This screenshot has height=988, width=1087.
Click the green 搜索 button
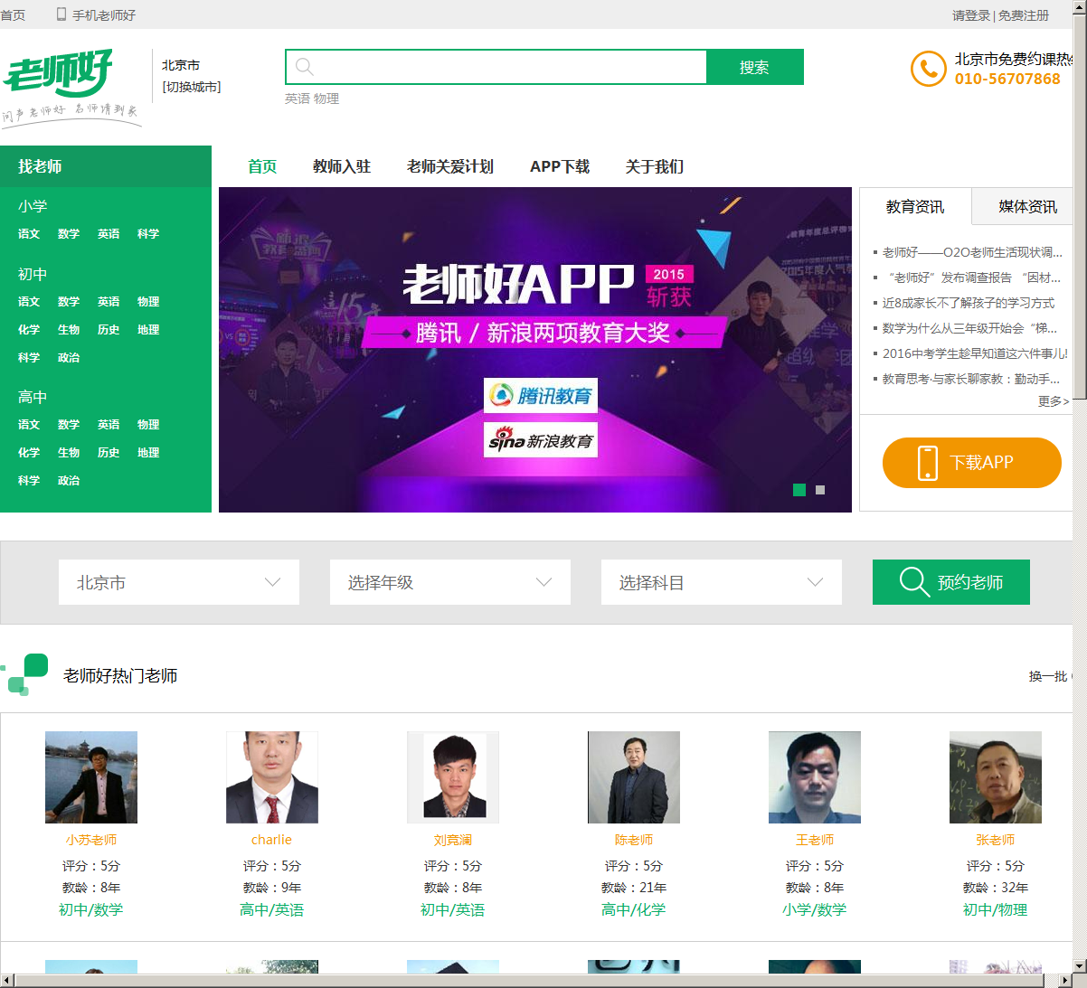pyautogui.click(x=755, y=67)
